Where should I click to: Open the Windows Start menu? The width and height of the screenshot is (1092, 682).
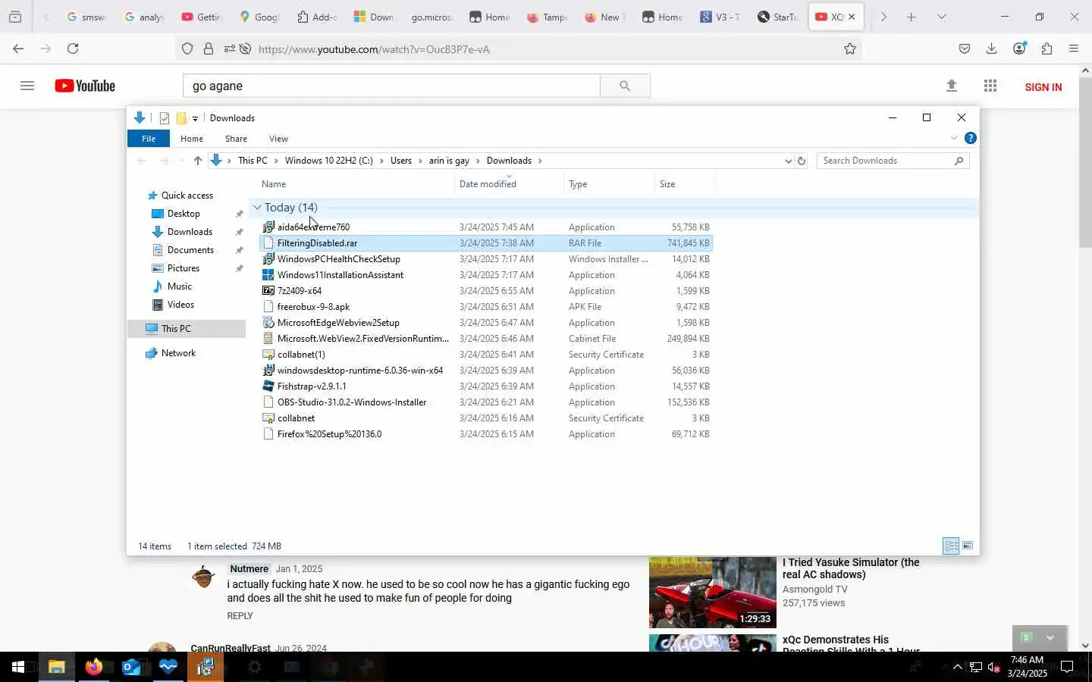[x=18, y=667]
